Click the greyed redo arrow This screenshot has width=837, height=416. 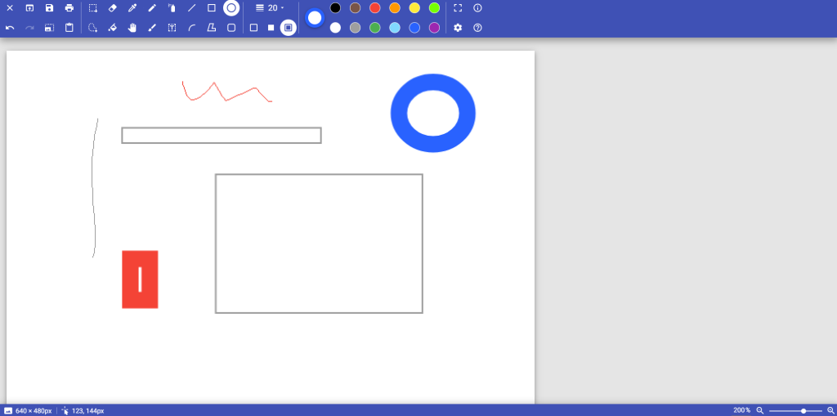pyautogui.click(x=29, y=28)
